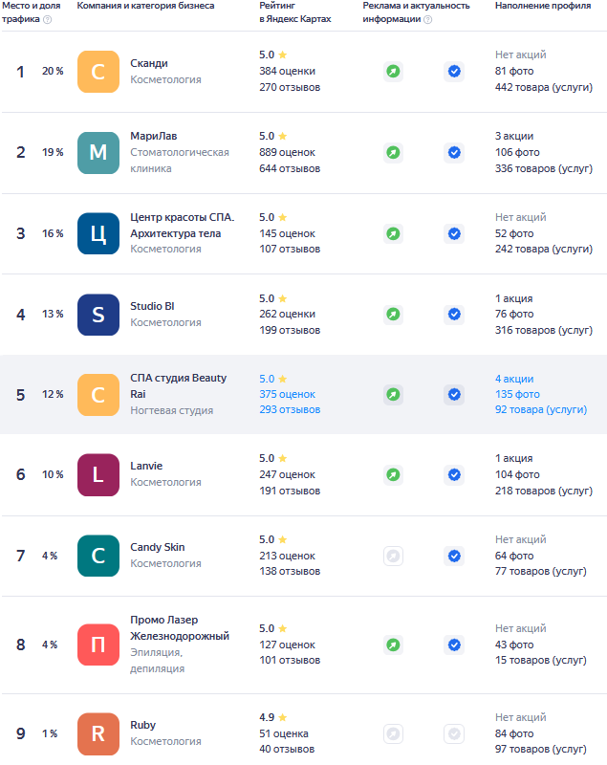The width and height of the screenshot is (607, 765).
Task: Open the '375 оценок' link
Action: coord(287,394)
